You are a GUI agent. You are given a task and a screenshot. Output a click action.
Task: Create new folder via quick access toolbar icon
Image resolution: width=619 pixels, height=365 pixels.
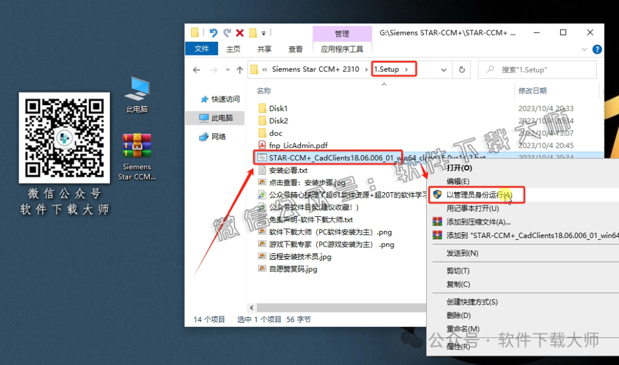pyautogui.click(x=252, y=33)
